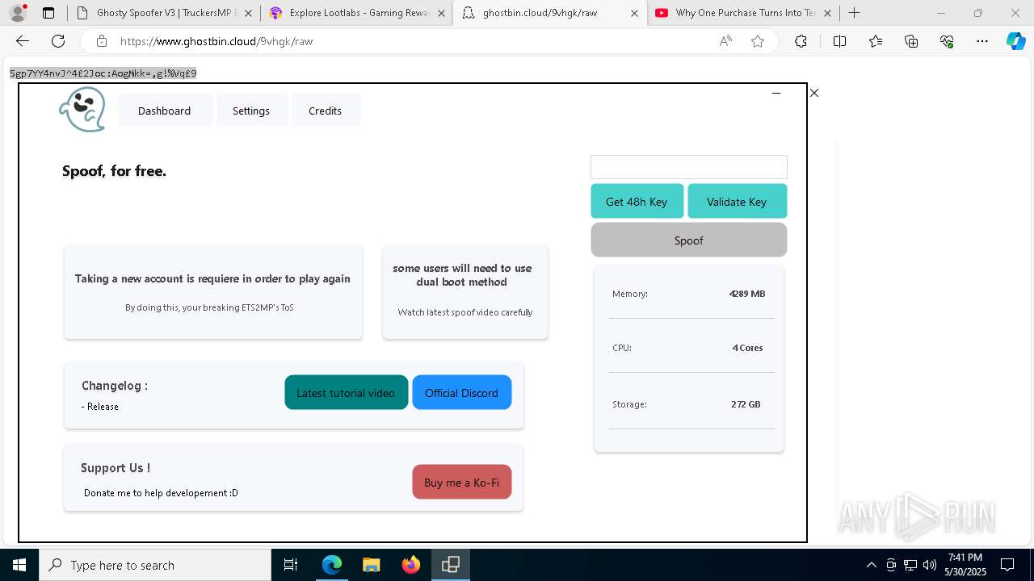Open the Latest tutorial video link
This screenshot has width=1034, height=581.
346,392
